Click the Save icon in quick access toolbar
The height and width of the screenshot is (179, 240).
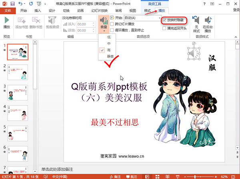[12, 4]
